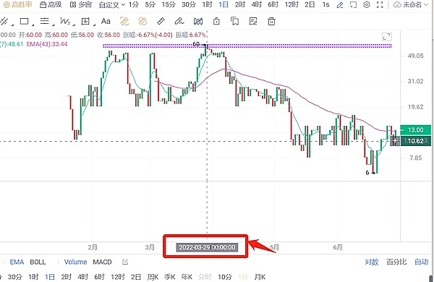Open the settings gear icon
Image resolution: width=434 pixels, height=282 pixels.
pos(367,5)
